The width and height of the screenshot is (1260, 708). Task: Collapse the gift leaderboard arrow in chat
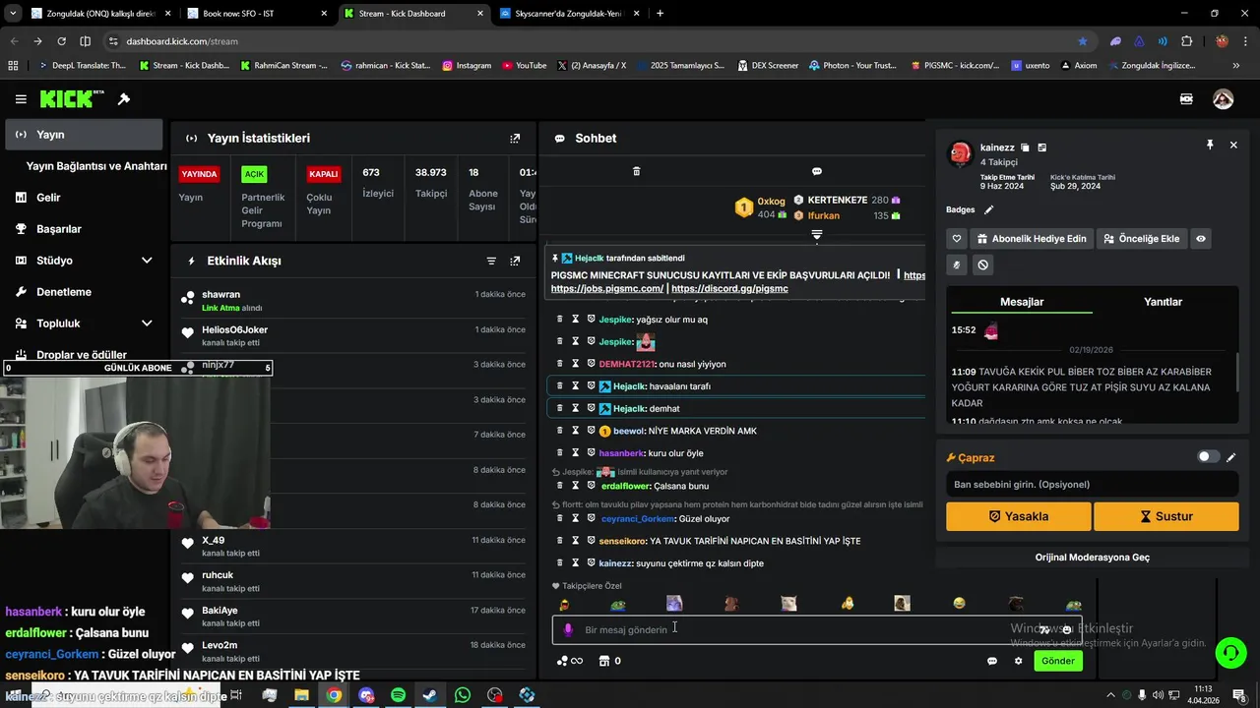coord(816,235)
